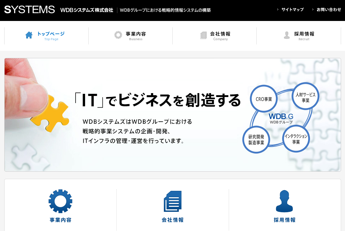
Task: Click the 会社情報 text link below document
Action: click(x=173, y=220)
